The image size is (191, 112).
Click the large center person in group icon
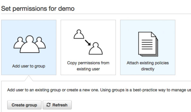30,44
